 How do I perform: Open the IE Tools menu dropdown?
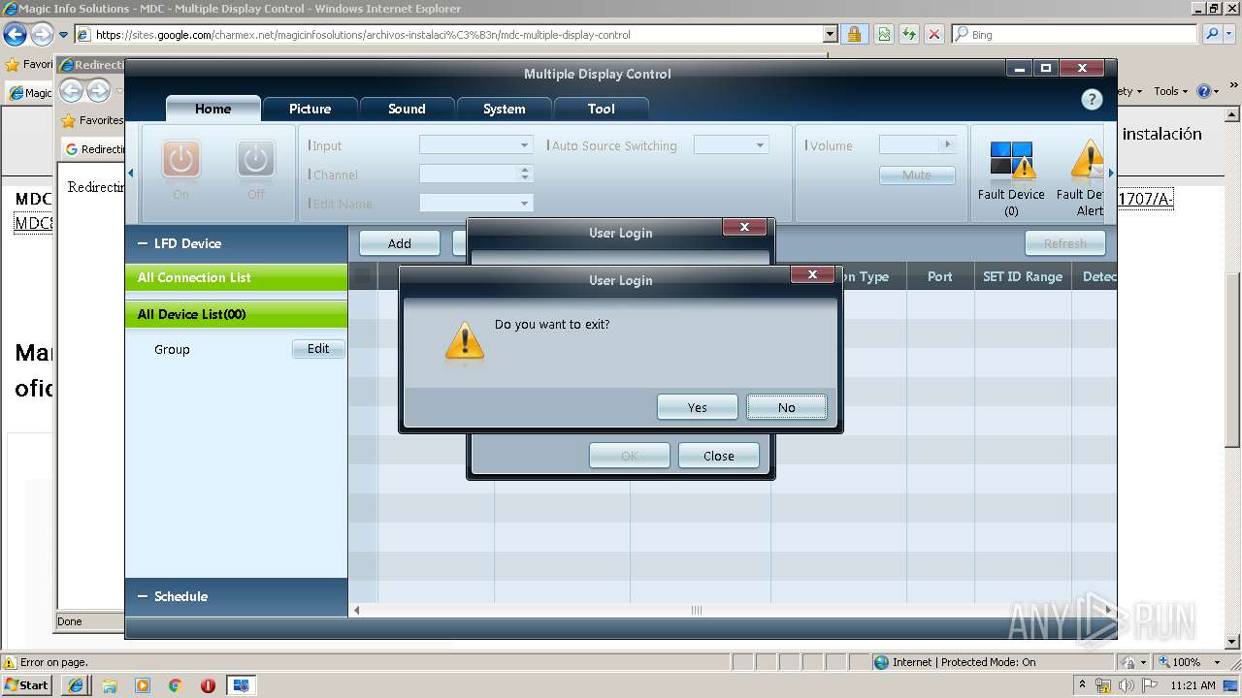[x=1171, y=91]
